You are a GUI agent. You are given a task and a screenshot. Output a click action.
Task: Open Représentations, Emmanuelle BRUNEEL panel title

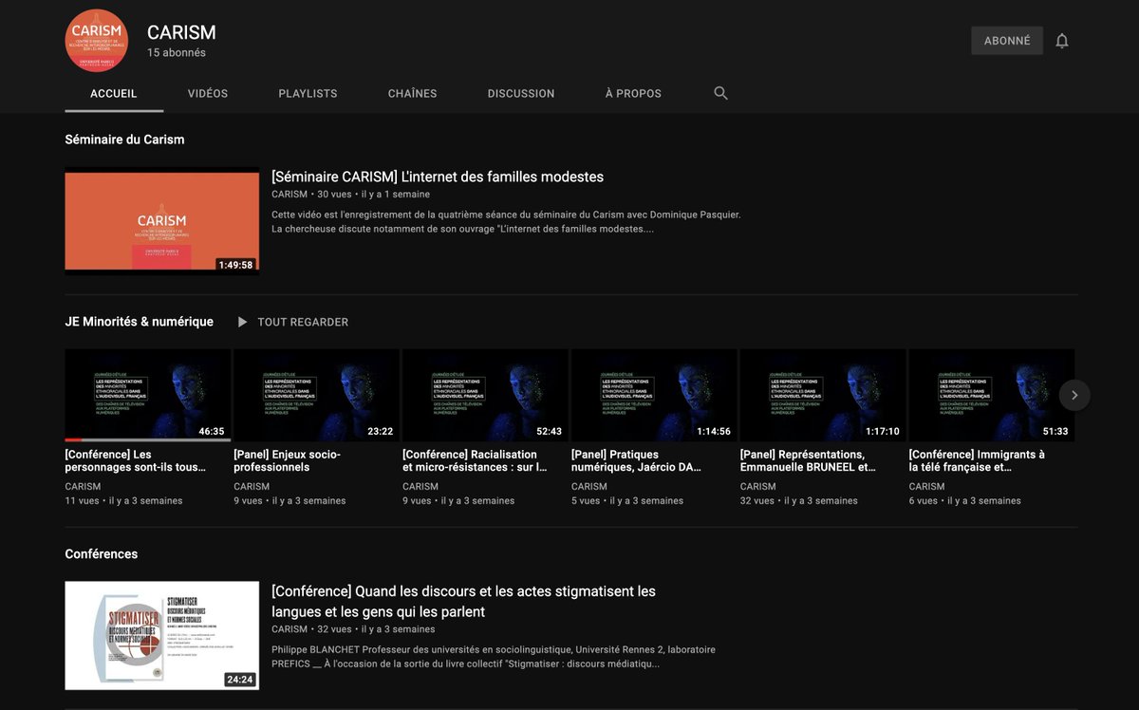click(809, 460)
